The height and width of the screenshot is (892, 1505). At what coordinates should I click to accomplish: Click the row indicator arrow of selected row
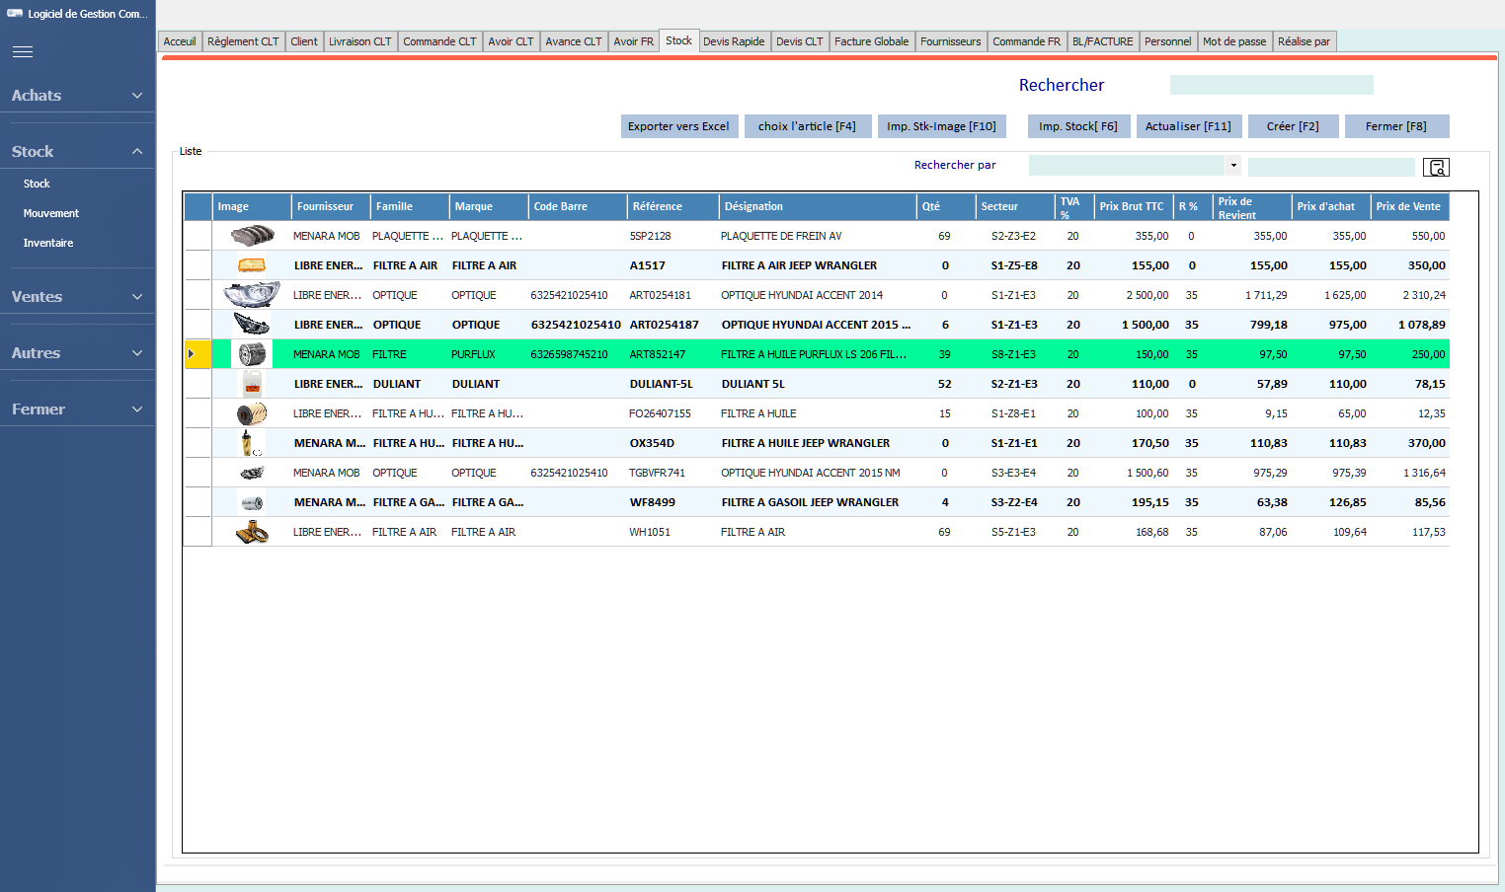[192, 354]
